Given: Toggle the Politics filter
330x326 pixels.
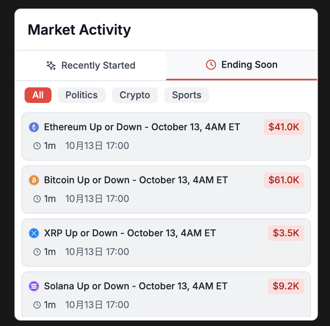Looking at the screenshot, I should click(x=82, y=95).
